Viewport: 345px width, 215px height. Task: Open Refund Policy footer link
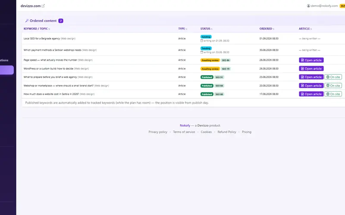227,132
